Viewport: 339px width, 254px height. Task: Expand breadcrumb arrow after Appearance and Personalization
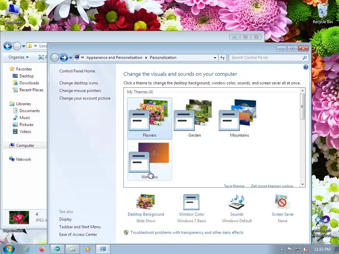coord(146,58)
